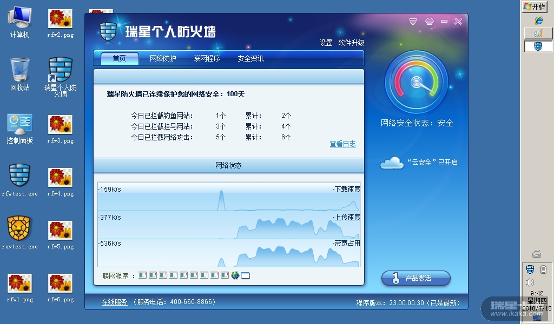Click the program icon right after 联网程序 label
The image size is (554, 324).
[142, 275]
